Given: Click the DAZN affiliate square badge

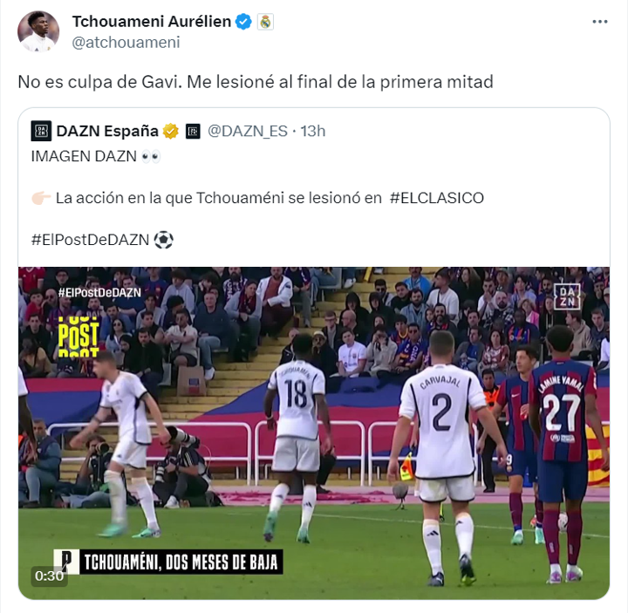Looking at the screenshot, I should coord(193,132).
